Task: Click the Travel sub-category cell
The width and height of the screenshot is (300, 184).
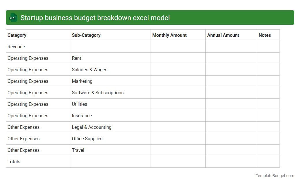Action: [78, 150]
